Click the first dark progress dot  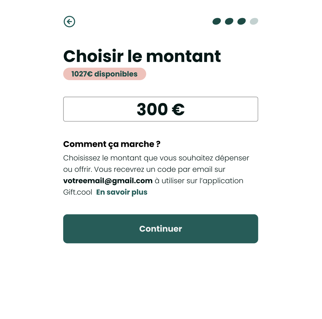[x=217, y=21]
